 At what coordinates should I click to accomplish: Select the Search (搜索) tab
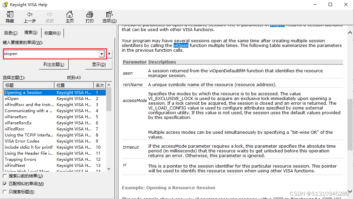(x=31, y=33)
